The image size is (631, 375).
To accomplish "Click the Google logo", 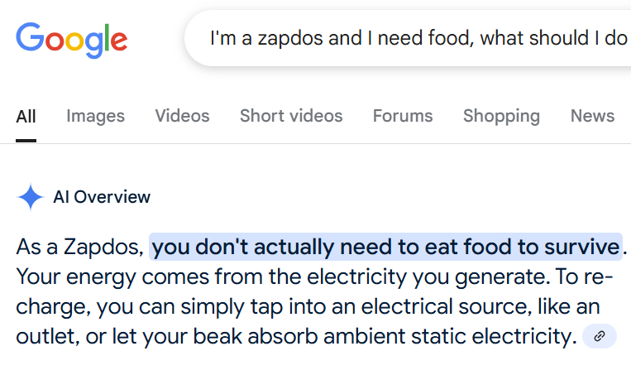I will (71, 38).
